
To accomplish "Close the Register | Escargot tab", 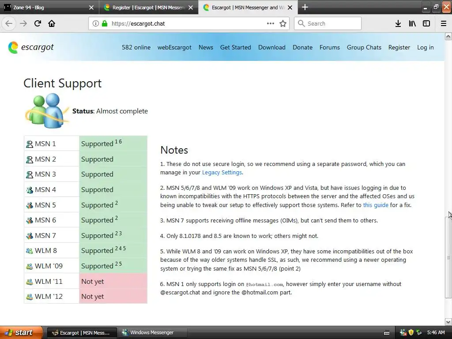I will pos(191,8).
